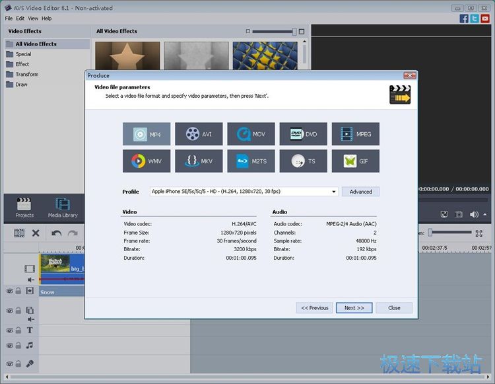Lock the music track
The width and height of the screenshot is (495, 384).
click(18, 345)
